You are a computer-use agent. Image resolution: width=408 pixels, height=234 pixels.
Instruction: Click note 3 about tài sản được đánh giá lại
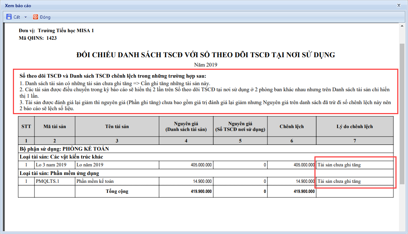point(205,106)
